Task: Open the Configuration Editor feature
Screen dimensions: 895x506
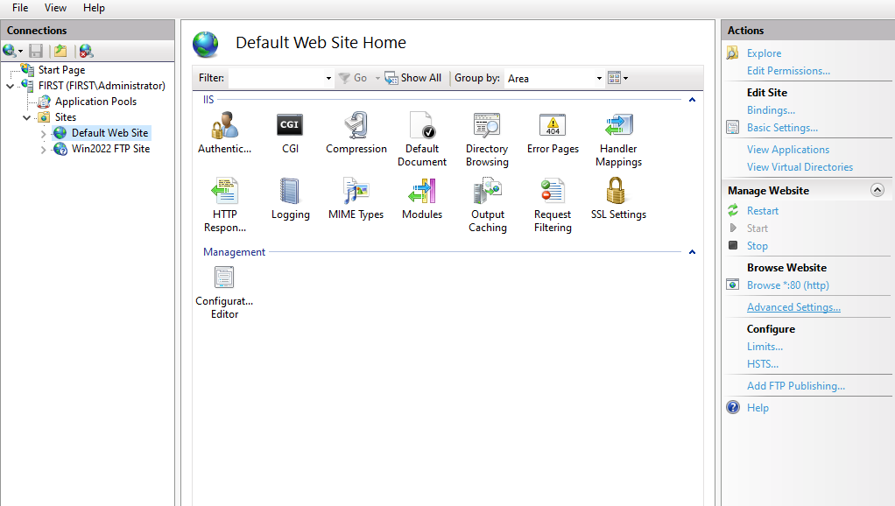Action: pos(224,292)
